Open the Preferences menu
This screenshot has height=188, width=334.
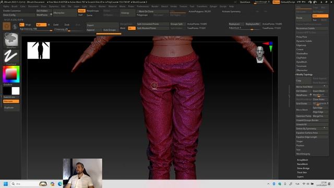[142, 7]
